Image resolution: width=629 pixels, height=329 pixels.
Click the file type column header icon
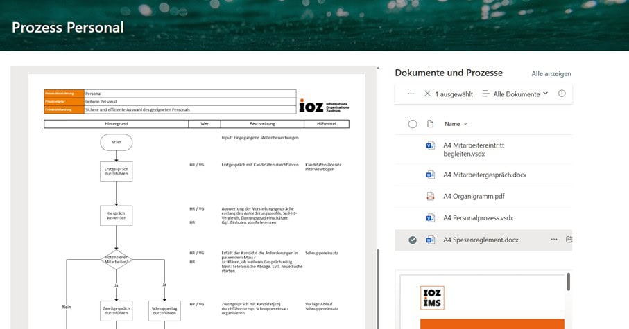[x=430, y=124]
